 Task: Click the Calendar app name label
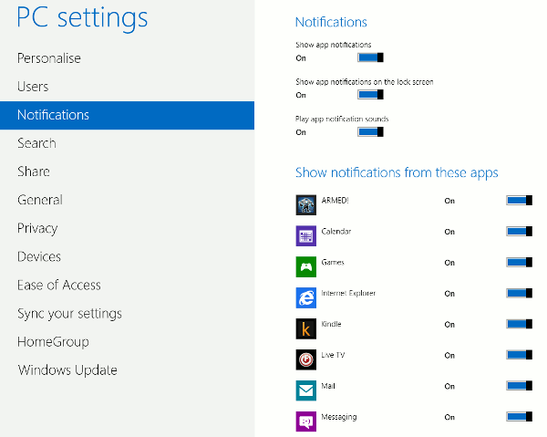[x=335, y=232]
